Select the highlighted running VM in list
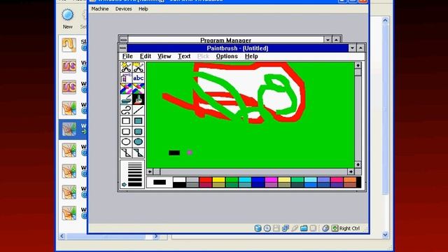 [x=73, y=129]
